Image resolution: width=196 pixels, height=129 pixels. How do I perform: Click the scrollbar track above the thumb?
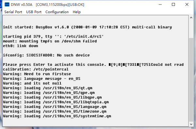(191, 29)
